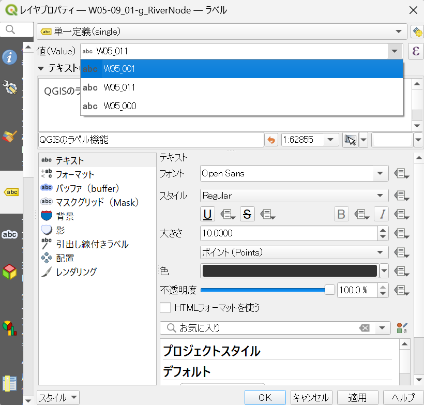424x405 pixels.
Task: Open data-defined override for color
Action: click(x=402, y=271)
